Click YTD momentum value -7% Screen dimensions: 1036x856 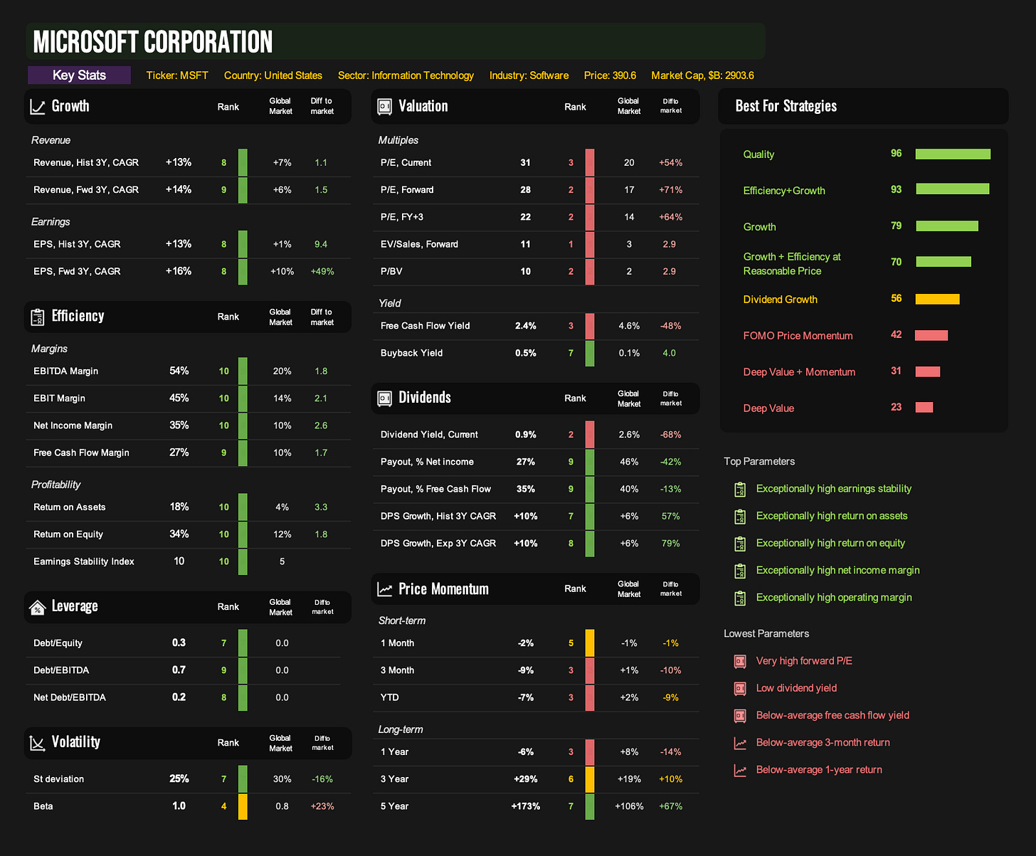(x=526, y=697)
